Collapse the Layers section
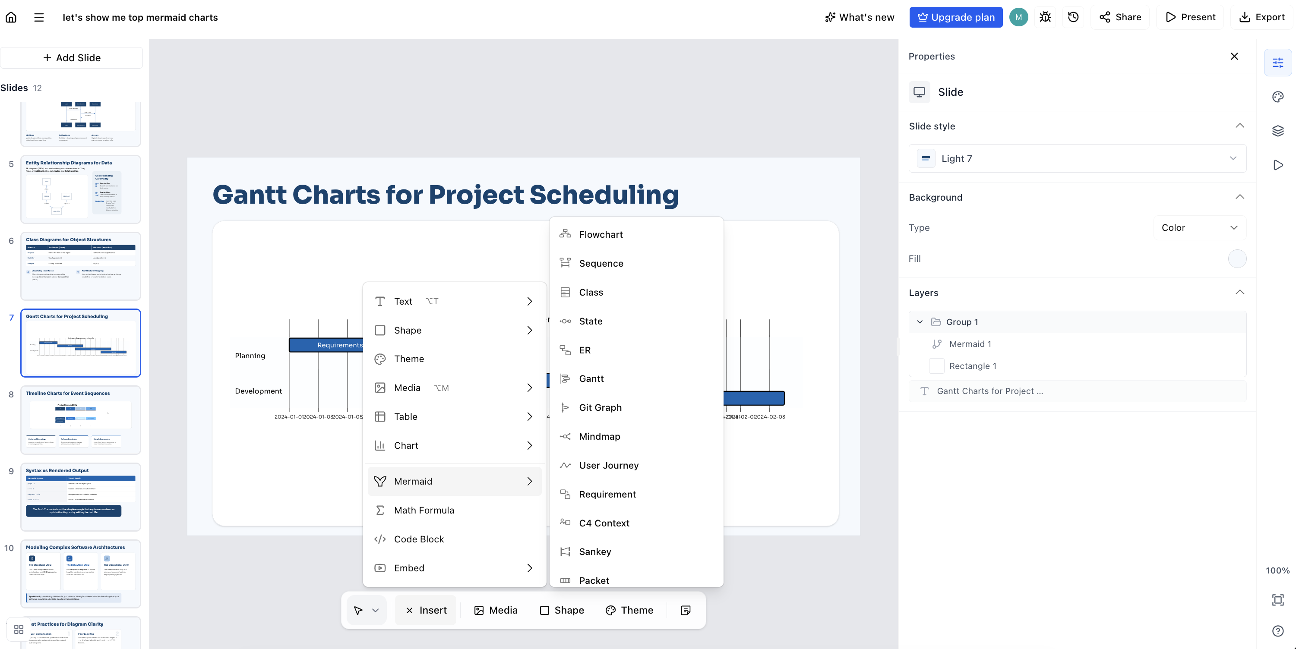Image resolution: width=1296 pixels, height=649 pixels. (x=1239, y=293)
